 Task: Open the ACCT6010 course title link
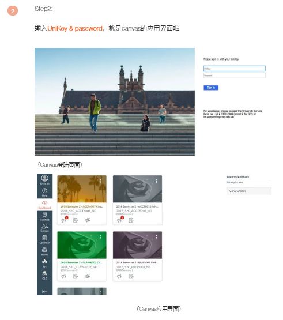click(137, 206)
